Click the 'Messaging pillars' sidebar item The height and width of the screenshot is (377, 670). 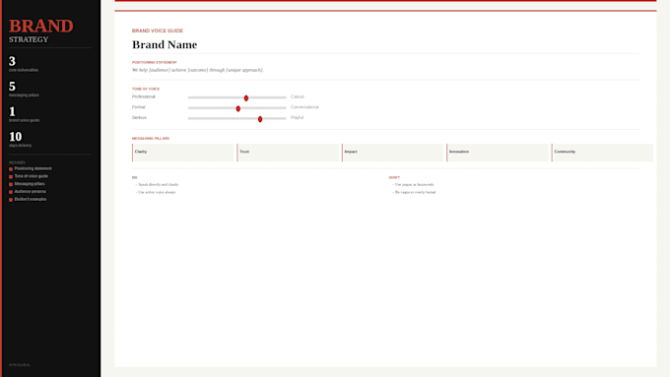click(x=30, y=184)
